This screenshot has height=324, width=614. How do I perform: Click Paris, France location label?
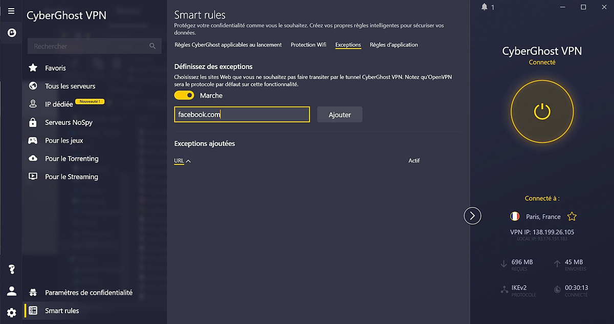point(543,217)
